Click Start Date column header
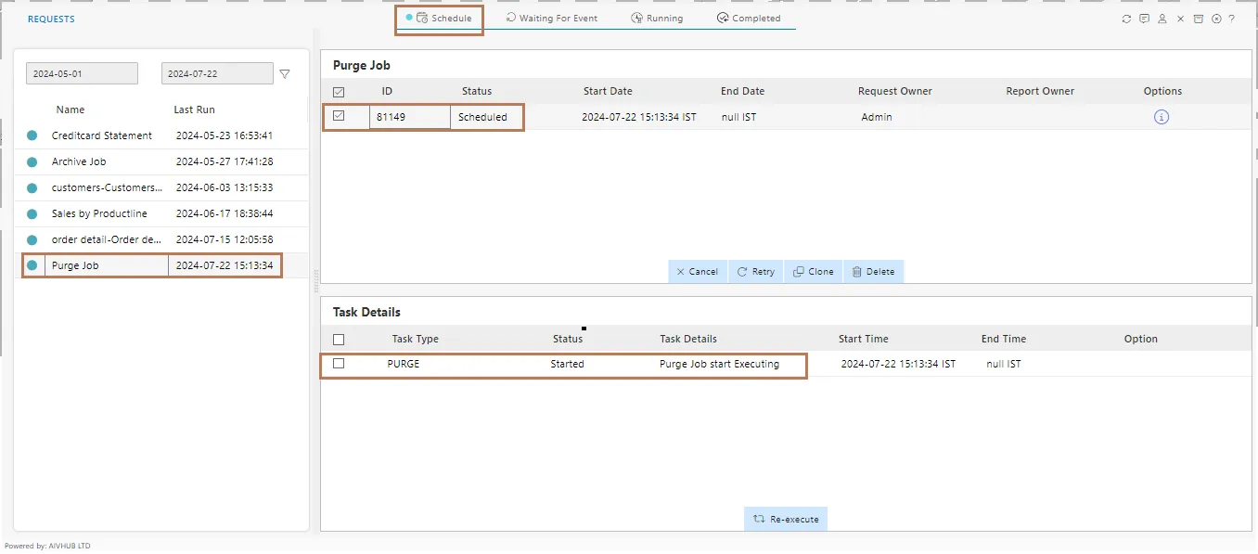This screenshot has height=554, width=1258. click(608, 91)
